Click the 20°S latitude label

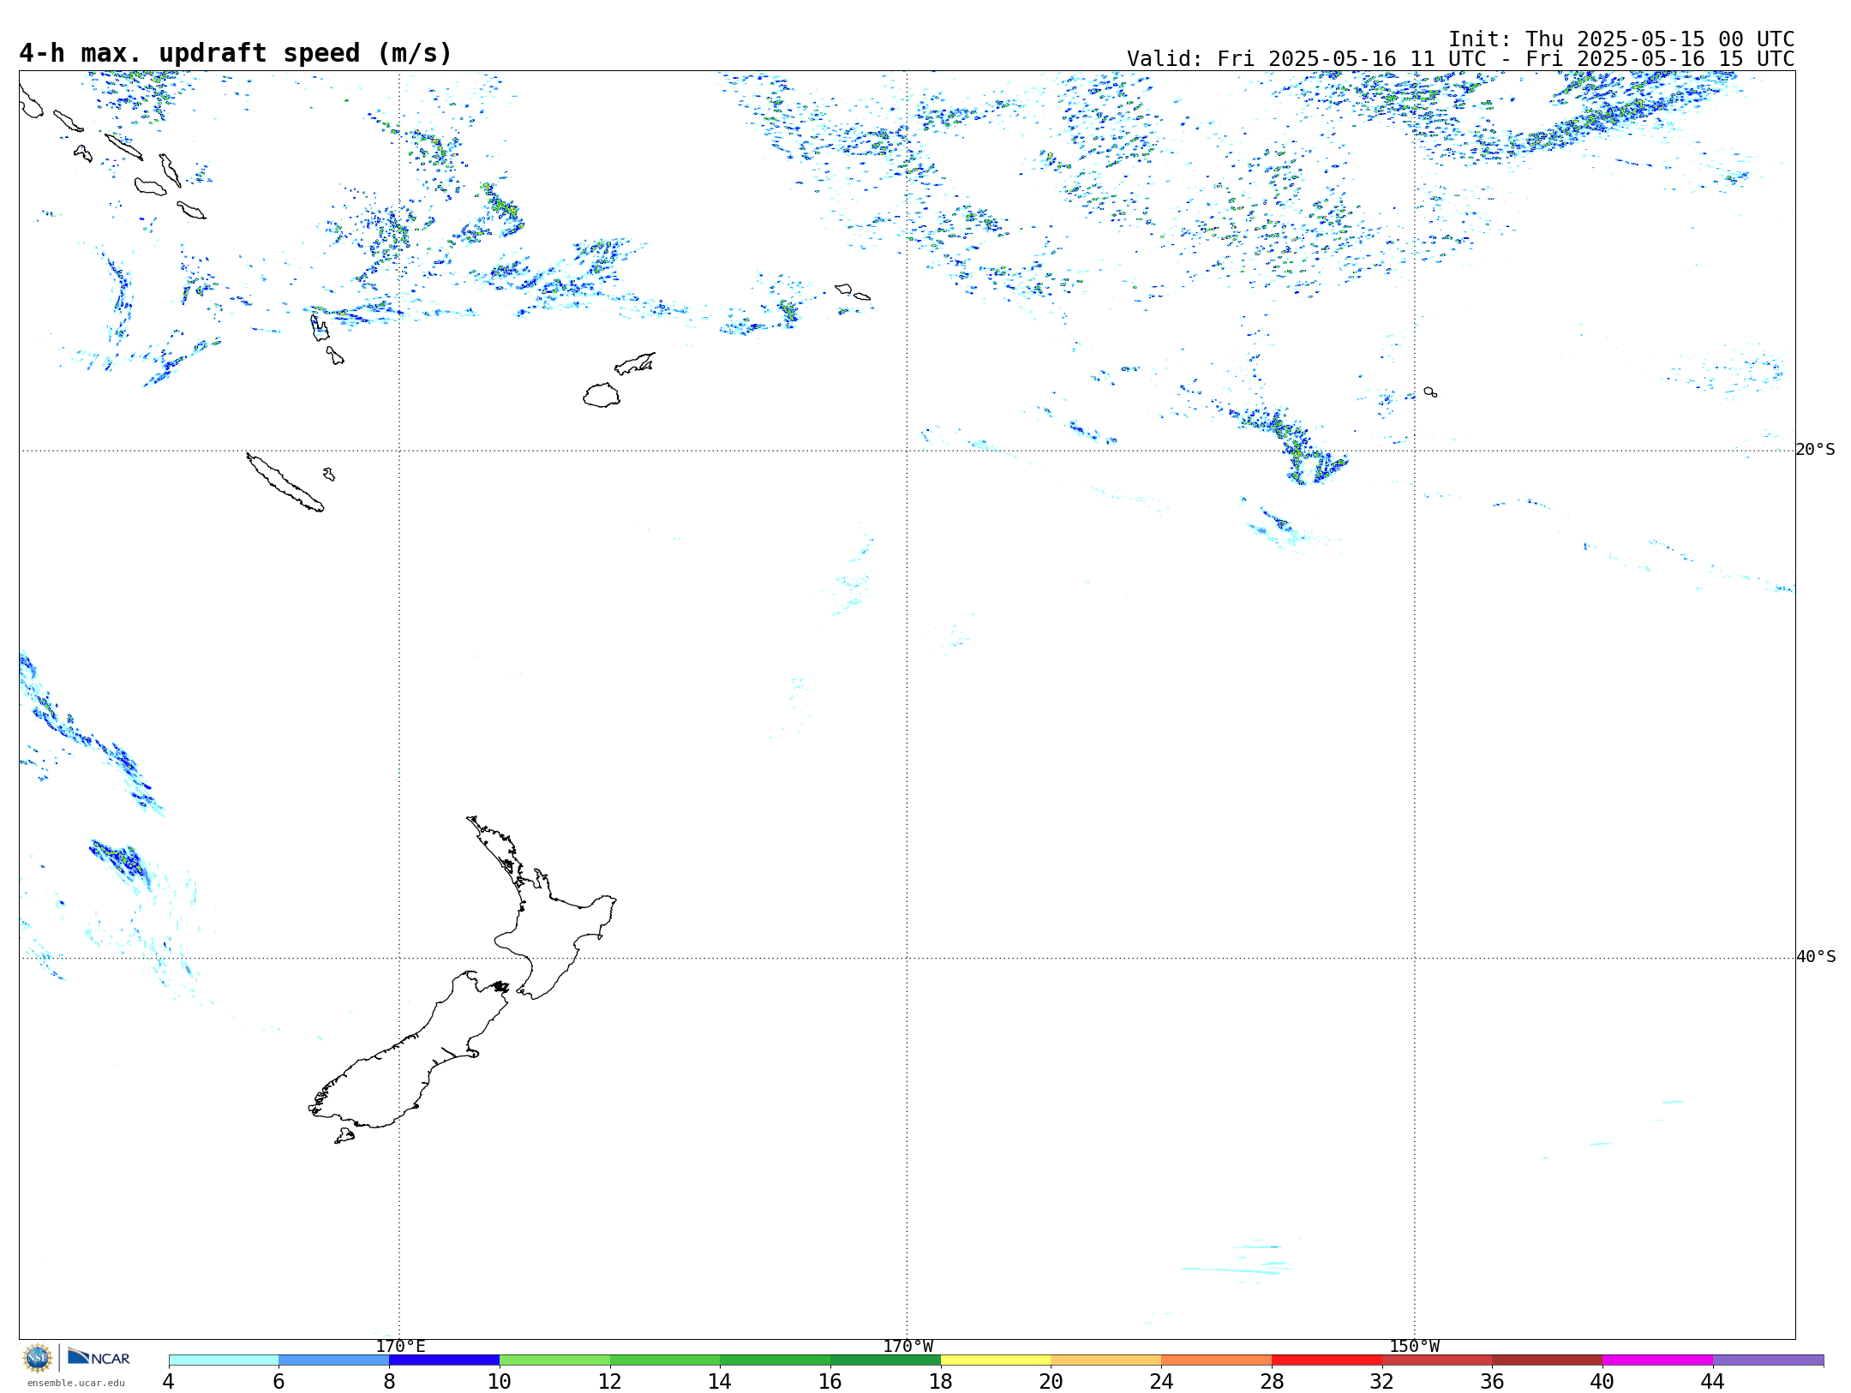(1815, 450)
